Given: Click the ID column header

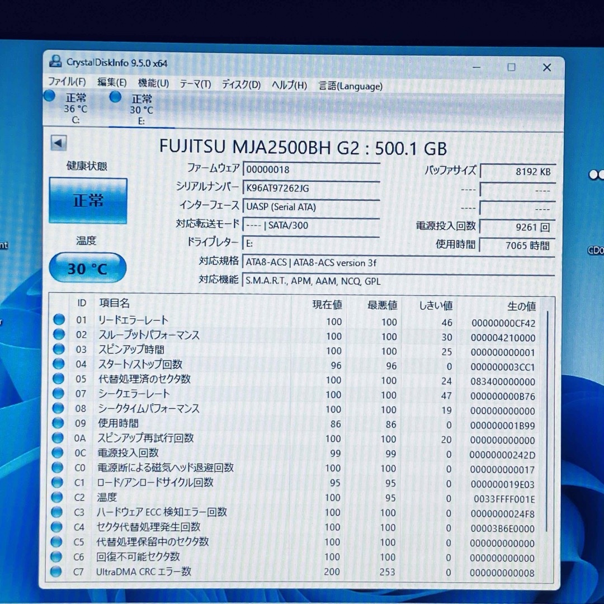Looking at the screenshot, I should pyautogui.click(x=82, y=303).
